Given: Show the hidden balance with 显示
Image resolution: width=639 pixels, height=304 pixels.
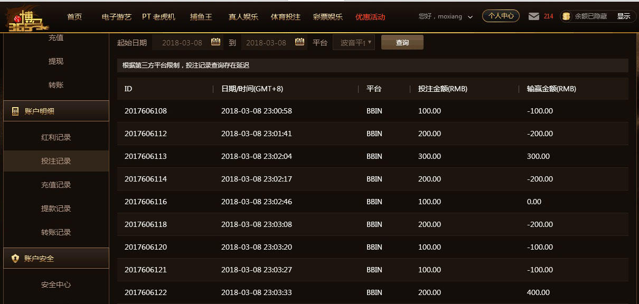Looking at the screenshot, I should pos(623,16).
